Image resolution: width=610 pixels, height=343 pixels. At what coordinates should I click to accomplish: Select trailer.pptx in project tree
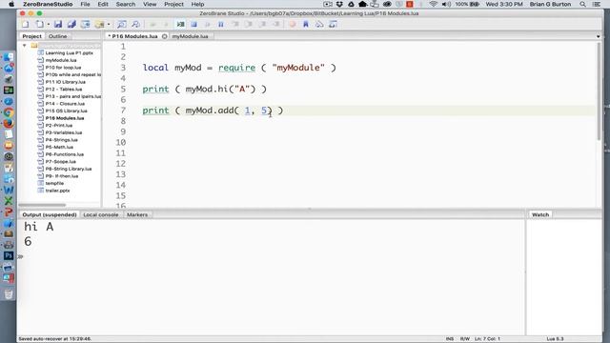tap(57, 191)
